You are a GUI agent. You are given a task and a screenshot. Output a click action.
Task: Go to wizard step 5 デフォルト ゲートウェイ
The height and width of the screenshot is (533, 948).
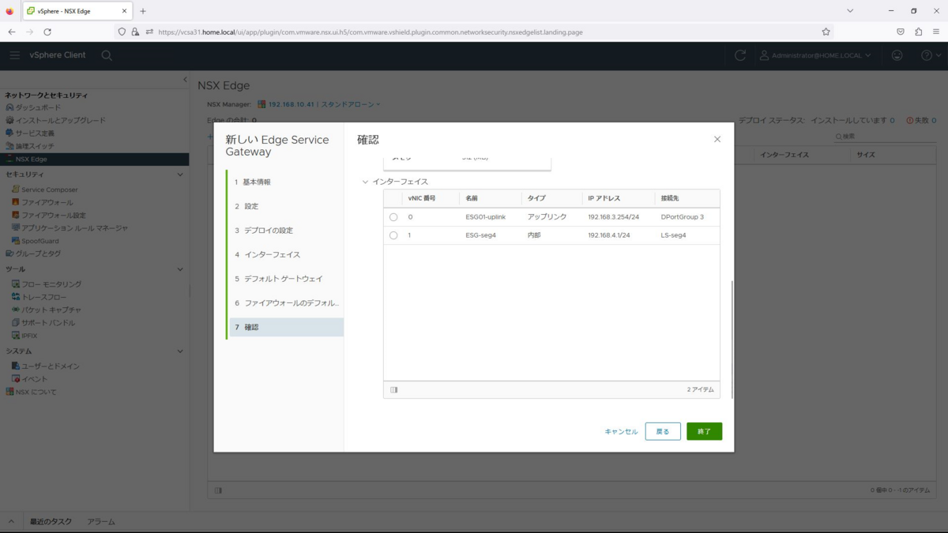(285, 279)
